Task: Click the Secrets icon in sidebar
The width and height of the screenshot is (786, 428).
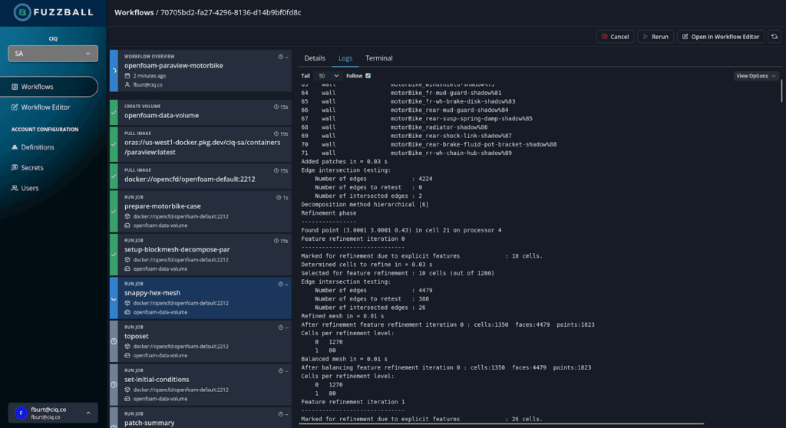Action: click(x=15, y=167)
